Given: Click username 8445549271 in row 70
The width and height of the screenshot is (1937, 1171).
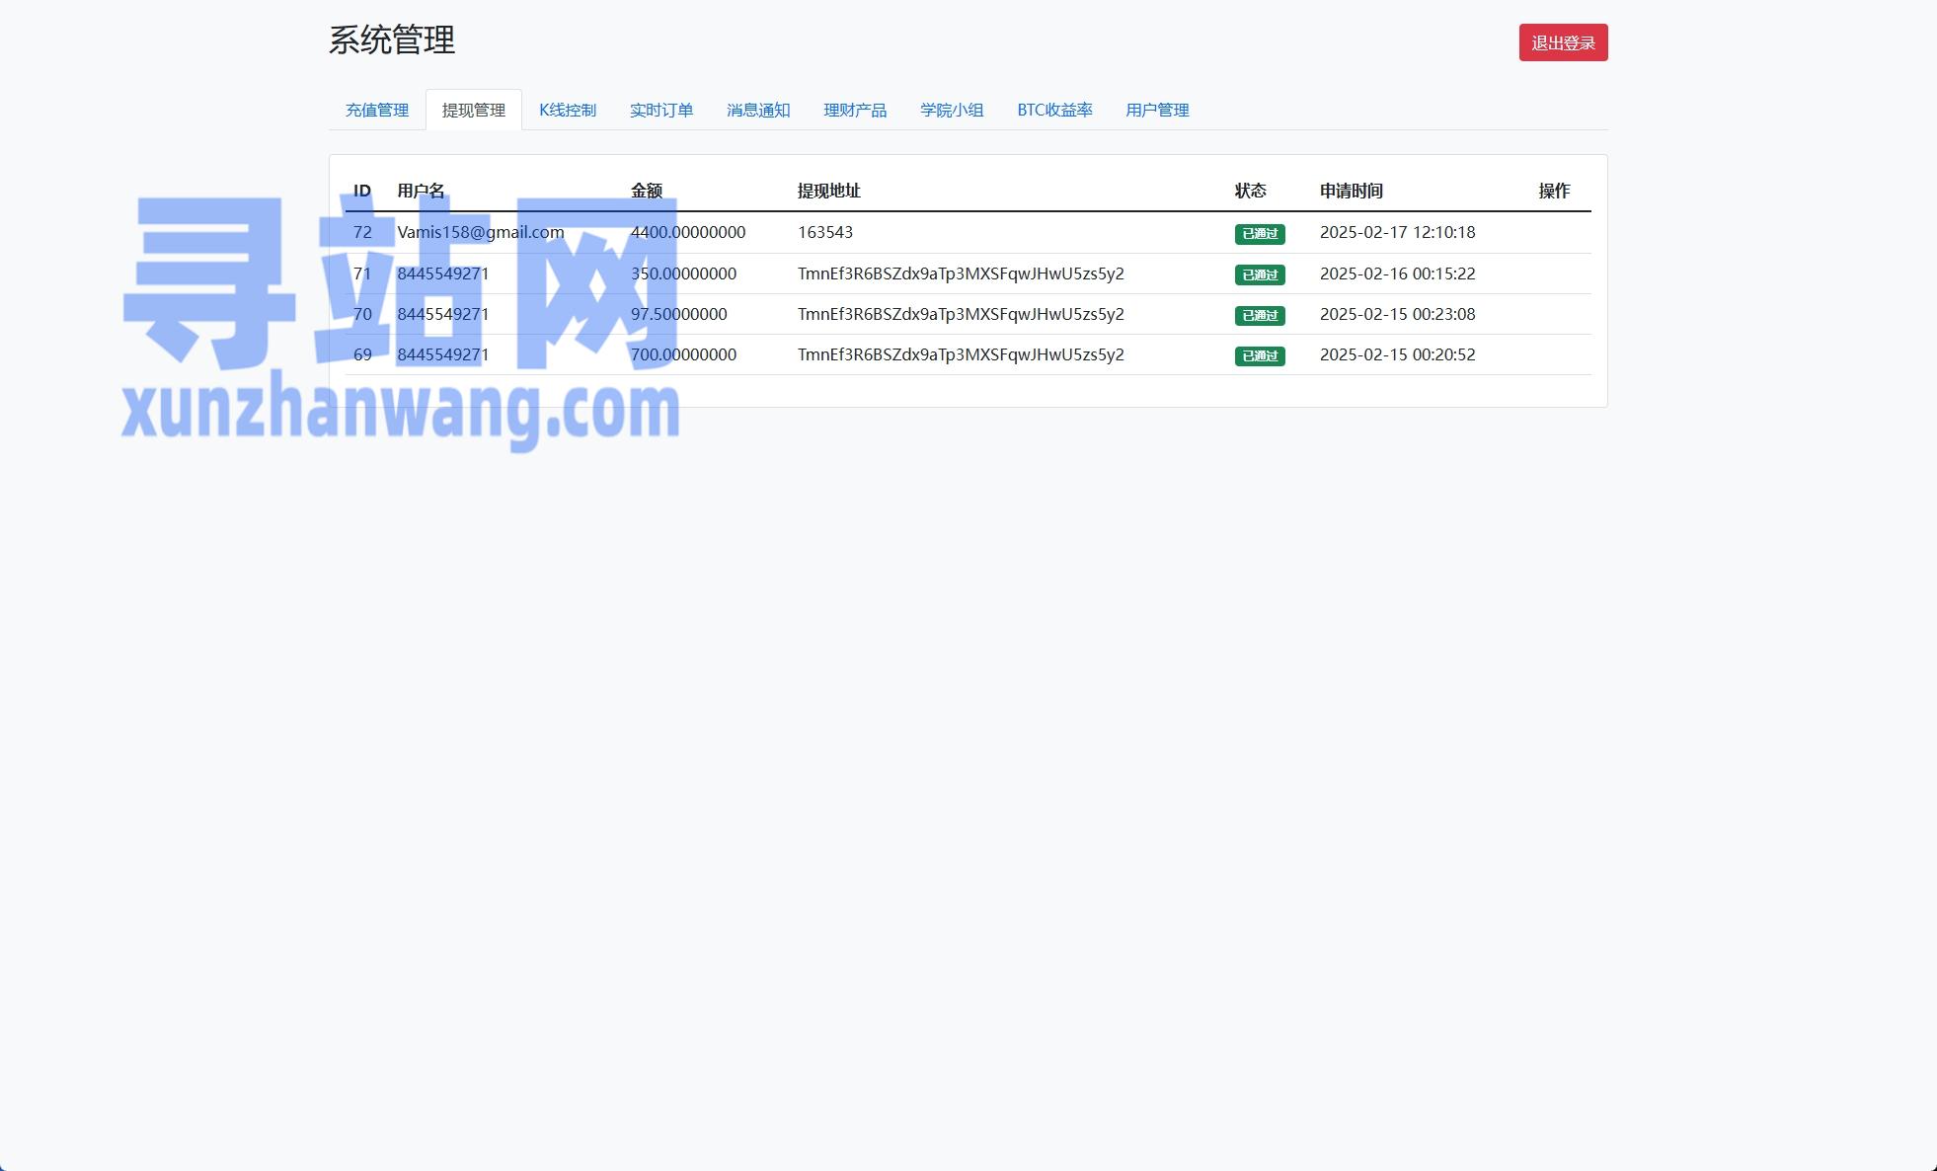Looking at the screenshot, I should 443,314.
